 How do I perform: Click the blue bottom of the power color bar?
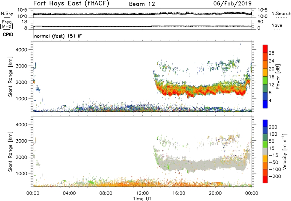(x=265, y=104)
